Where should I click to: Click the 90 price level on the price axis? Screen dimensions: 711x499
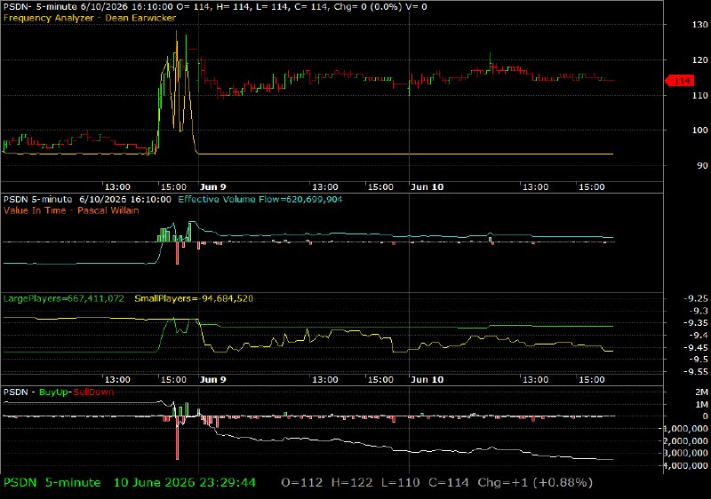point(702,165)
